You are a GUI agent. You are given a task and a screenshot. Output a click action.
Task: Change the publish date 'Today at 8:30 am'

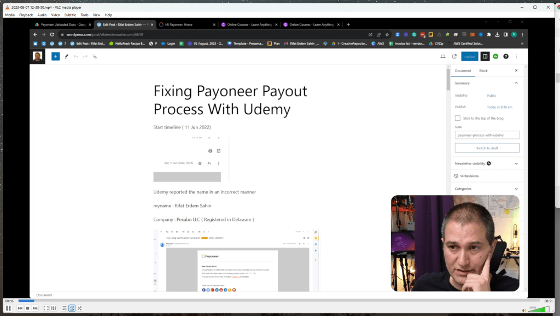click(499, 107)
